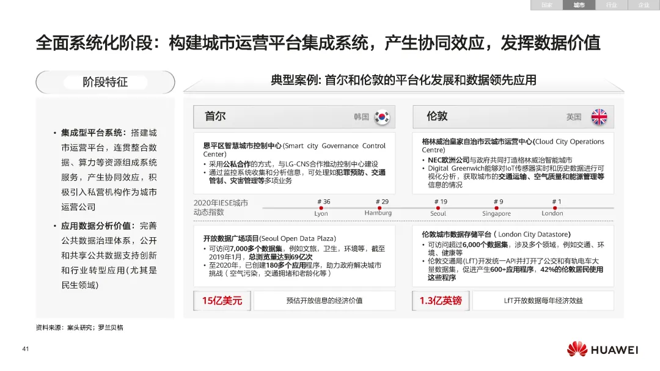Click the United Kingdom flag icon
Screen dimensions: 660x371
coord(599,117)
